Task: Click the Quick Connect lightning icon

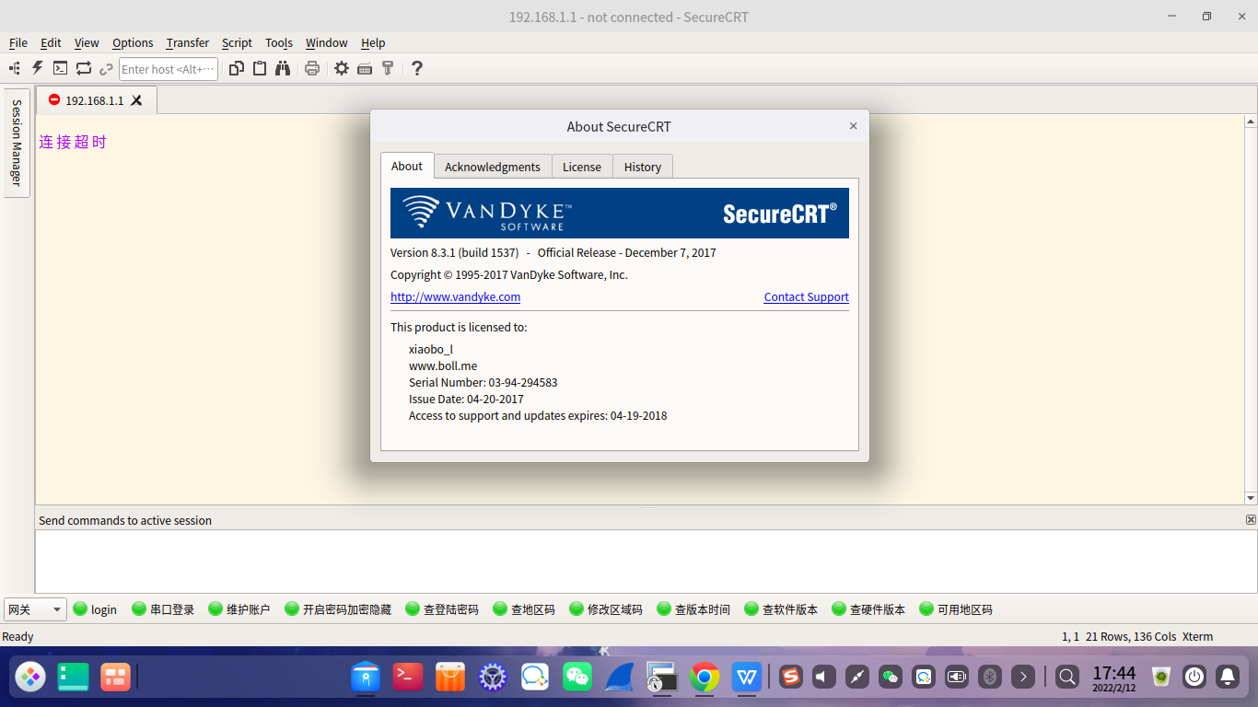Action: [38, 68]
